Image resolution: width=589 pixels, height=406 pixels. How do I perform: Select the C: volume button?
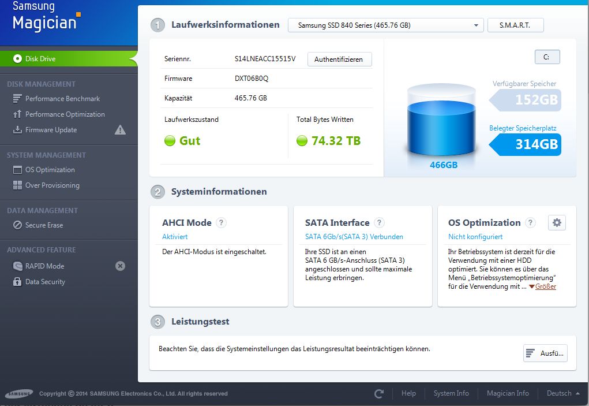pyautogui.click(x=547, y=57)
